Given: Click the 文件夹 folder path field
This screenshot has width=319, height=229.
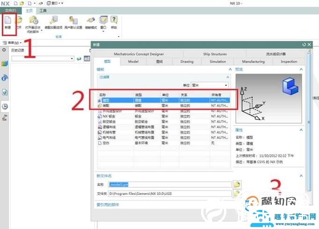Looking at the screenshot, I should point(170,193).
